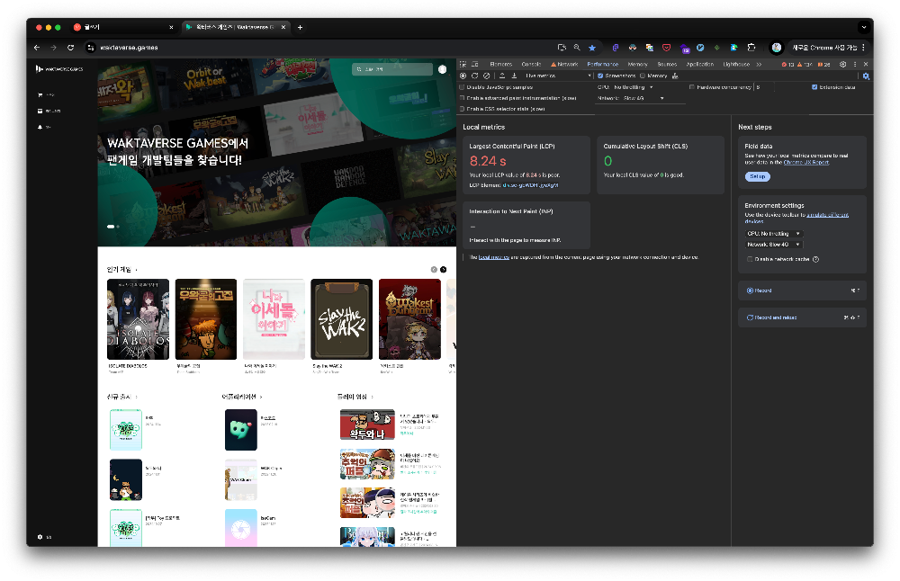Click the DevTools inspect element picker icon
Viewport: 900px width, 581px height.
(463, 64)
